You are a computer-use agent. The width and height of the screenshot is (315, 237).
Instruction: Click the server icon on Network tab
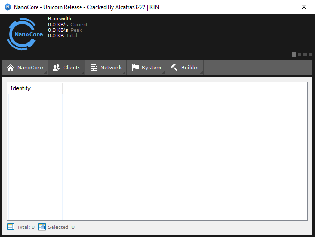(94, 68)
